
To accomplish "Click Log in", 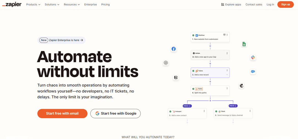I will pyautogui.click(x=270, y=4).
